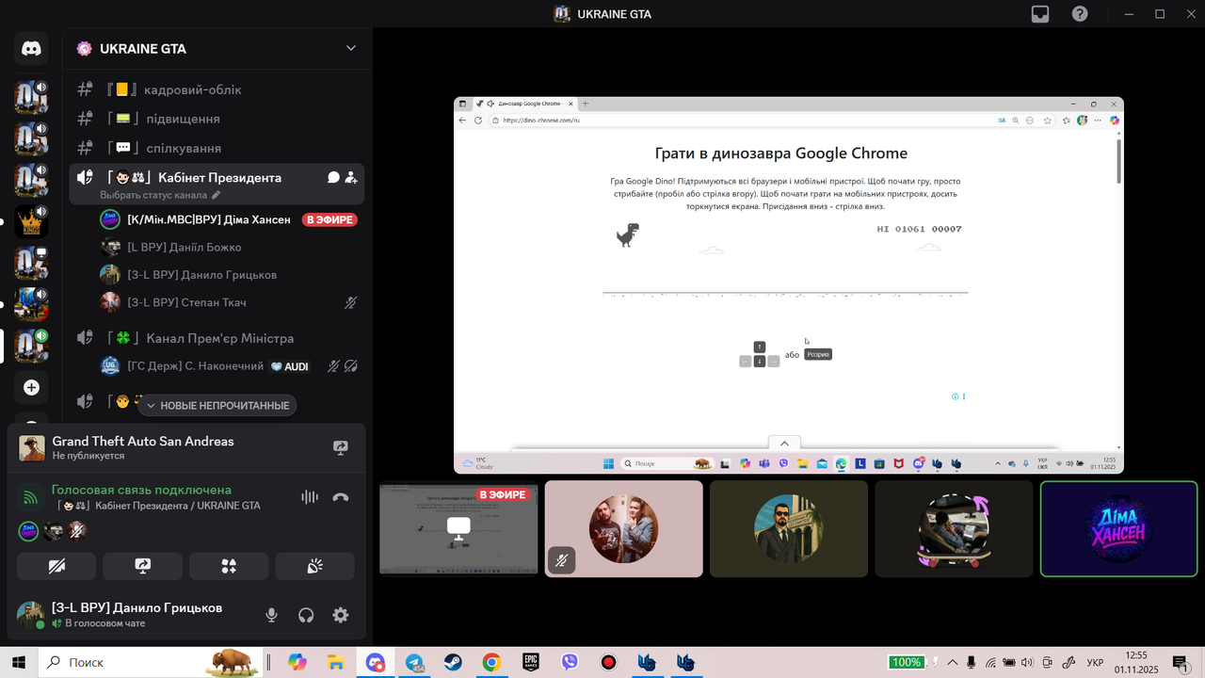1205x678 pixels.
Task: Select the Діма Хансен participant tile
Action: 1118,529
